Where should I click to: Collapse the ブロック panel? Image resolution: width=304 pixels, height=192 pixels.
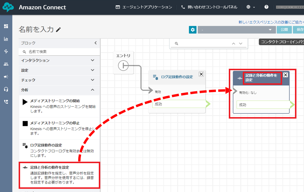pos(95,43)
